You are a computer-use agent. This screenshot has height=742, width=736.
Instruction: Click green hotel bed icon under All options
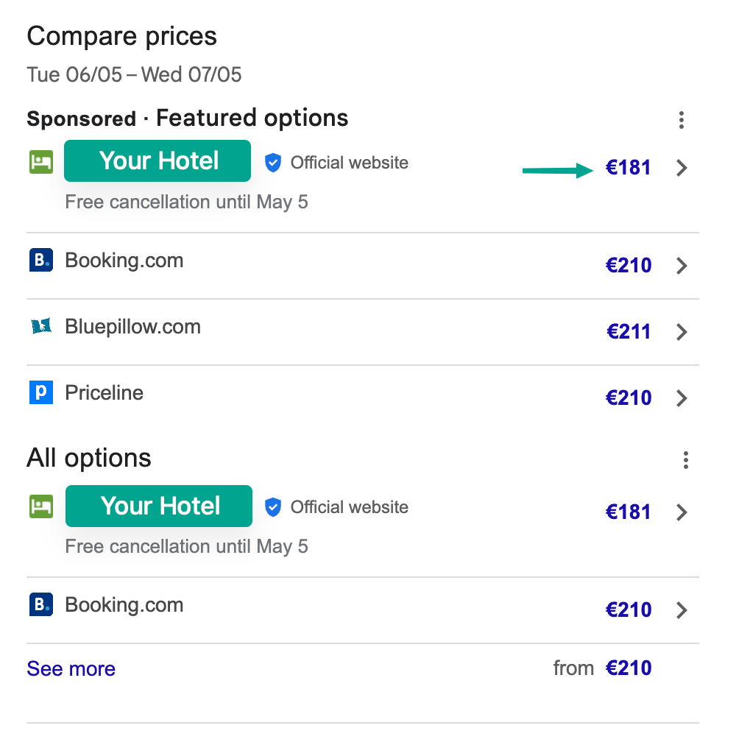pos(41,506)
